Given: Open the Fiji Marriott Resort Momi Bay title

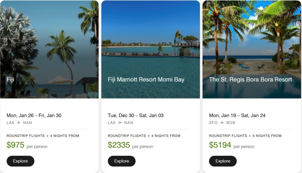Looking at the screenshot, I should [x=146, y=80].
